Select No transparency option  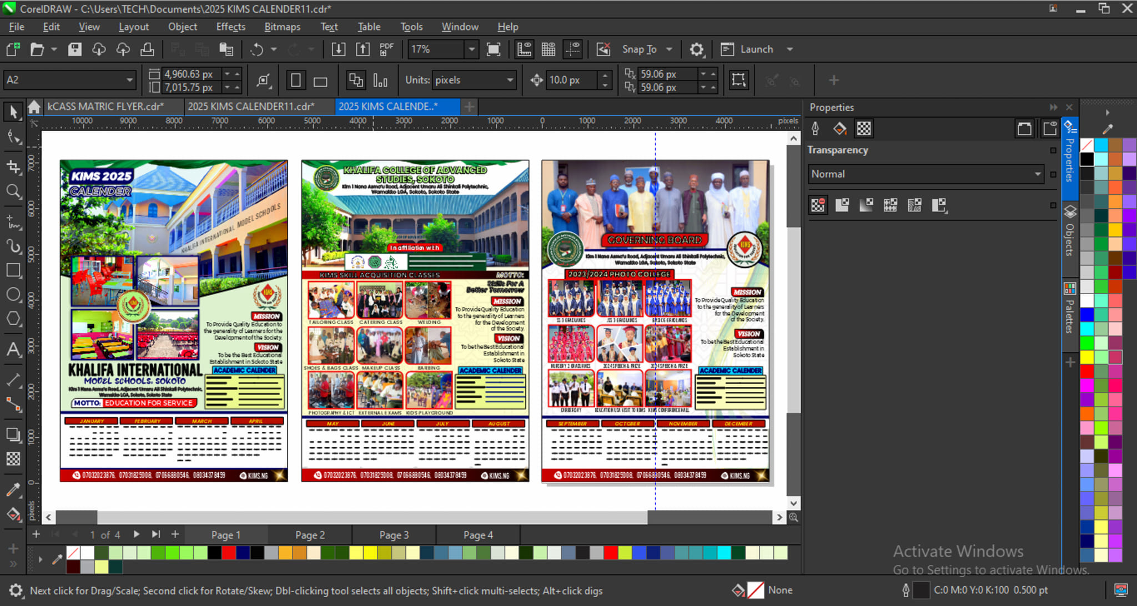pos(818,205)
